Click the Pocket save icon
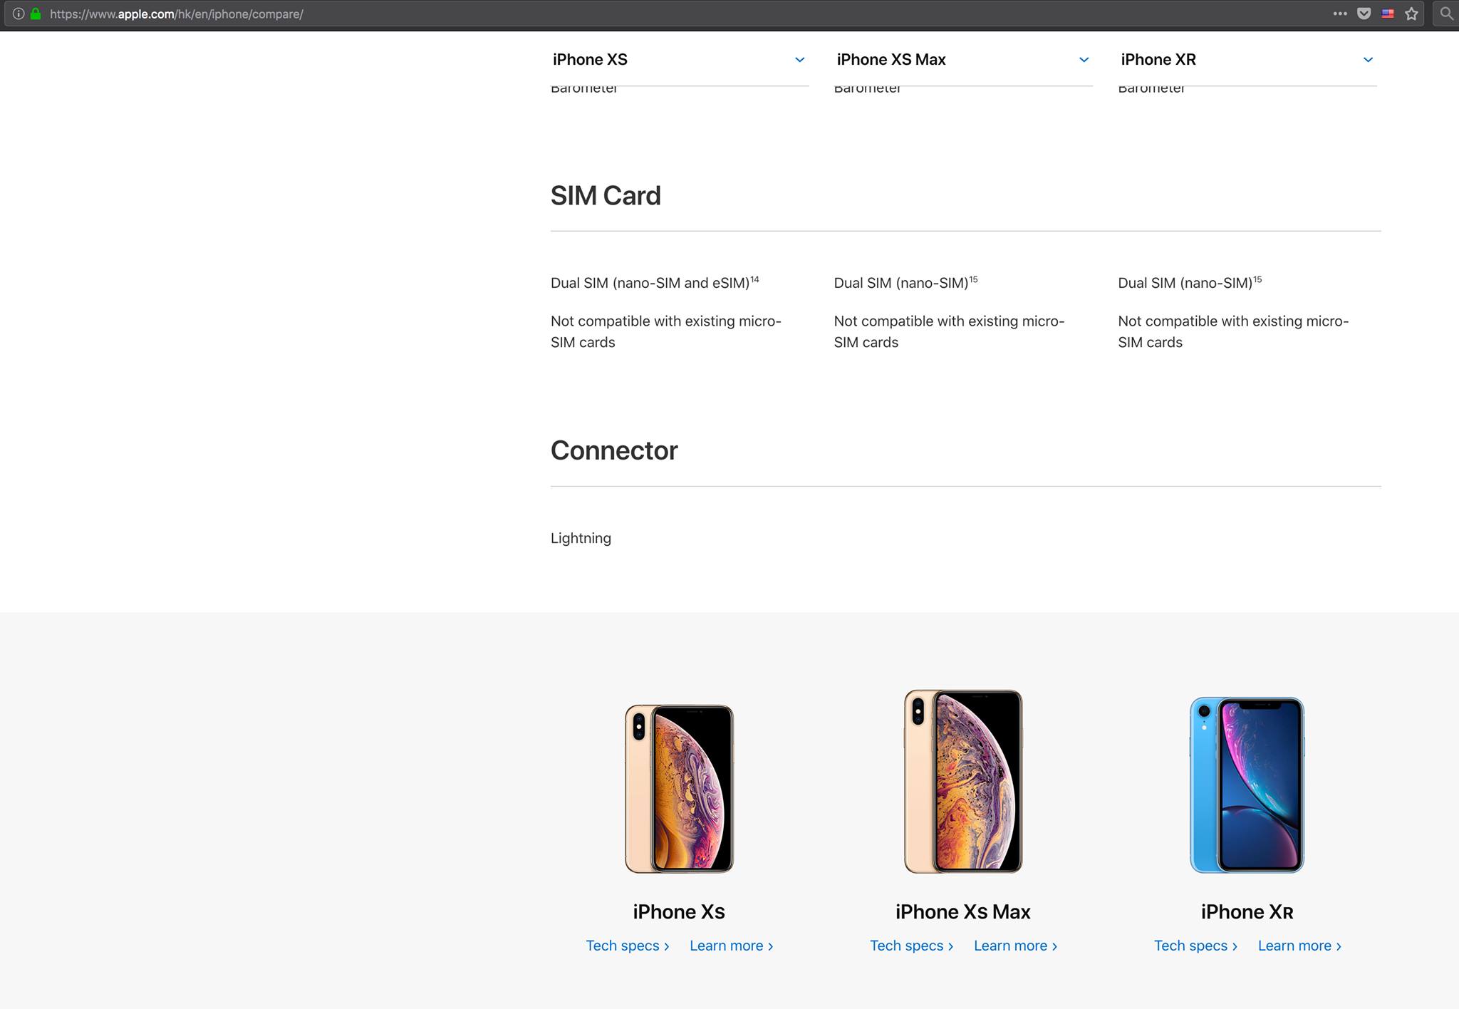The image size is (1459, 1009). click(x=1364, y=14)
